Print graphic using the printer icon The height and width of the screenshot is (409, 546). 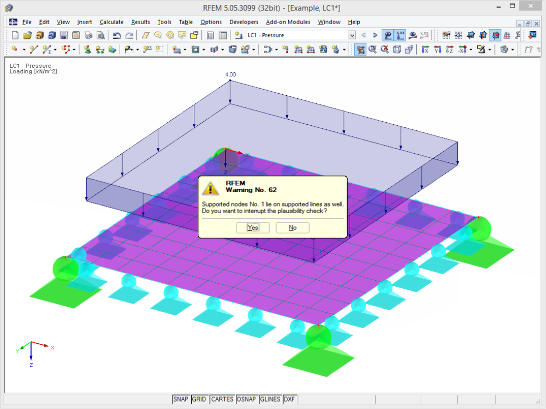click(x=89, y=35)
